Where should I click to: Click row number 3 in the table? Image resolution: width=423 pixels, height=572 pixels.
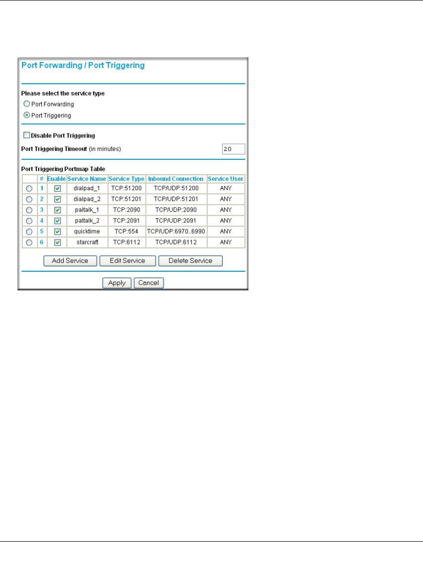click(x=42, y=210)
